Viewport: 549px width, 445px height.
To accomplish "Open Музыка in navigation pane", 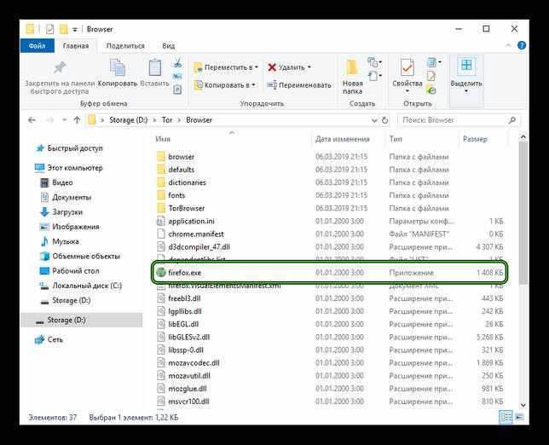I will [x=60, y=241].
